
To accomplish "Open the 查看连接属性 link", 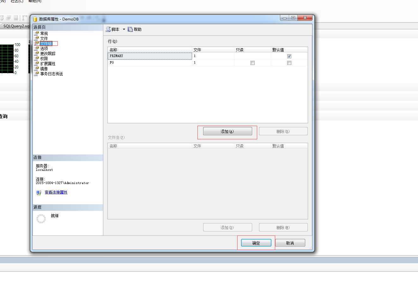I will pos(56,192).
